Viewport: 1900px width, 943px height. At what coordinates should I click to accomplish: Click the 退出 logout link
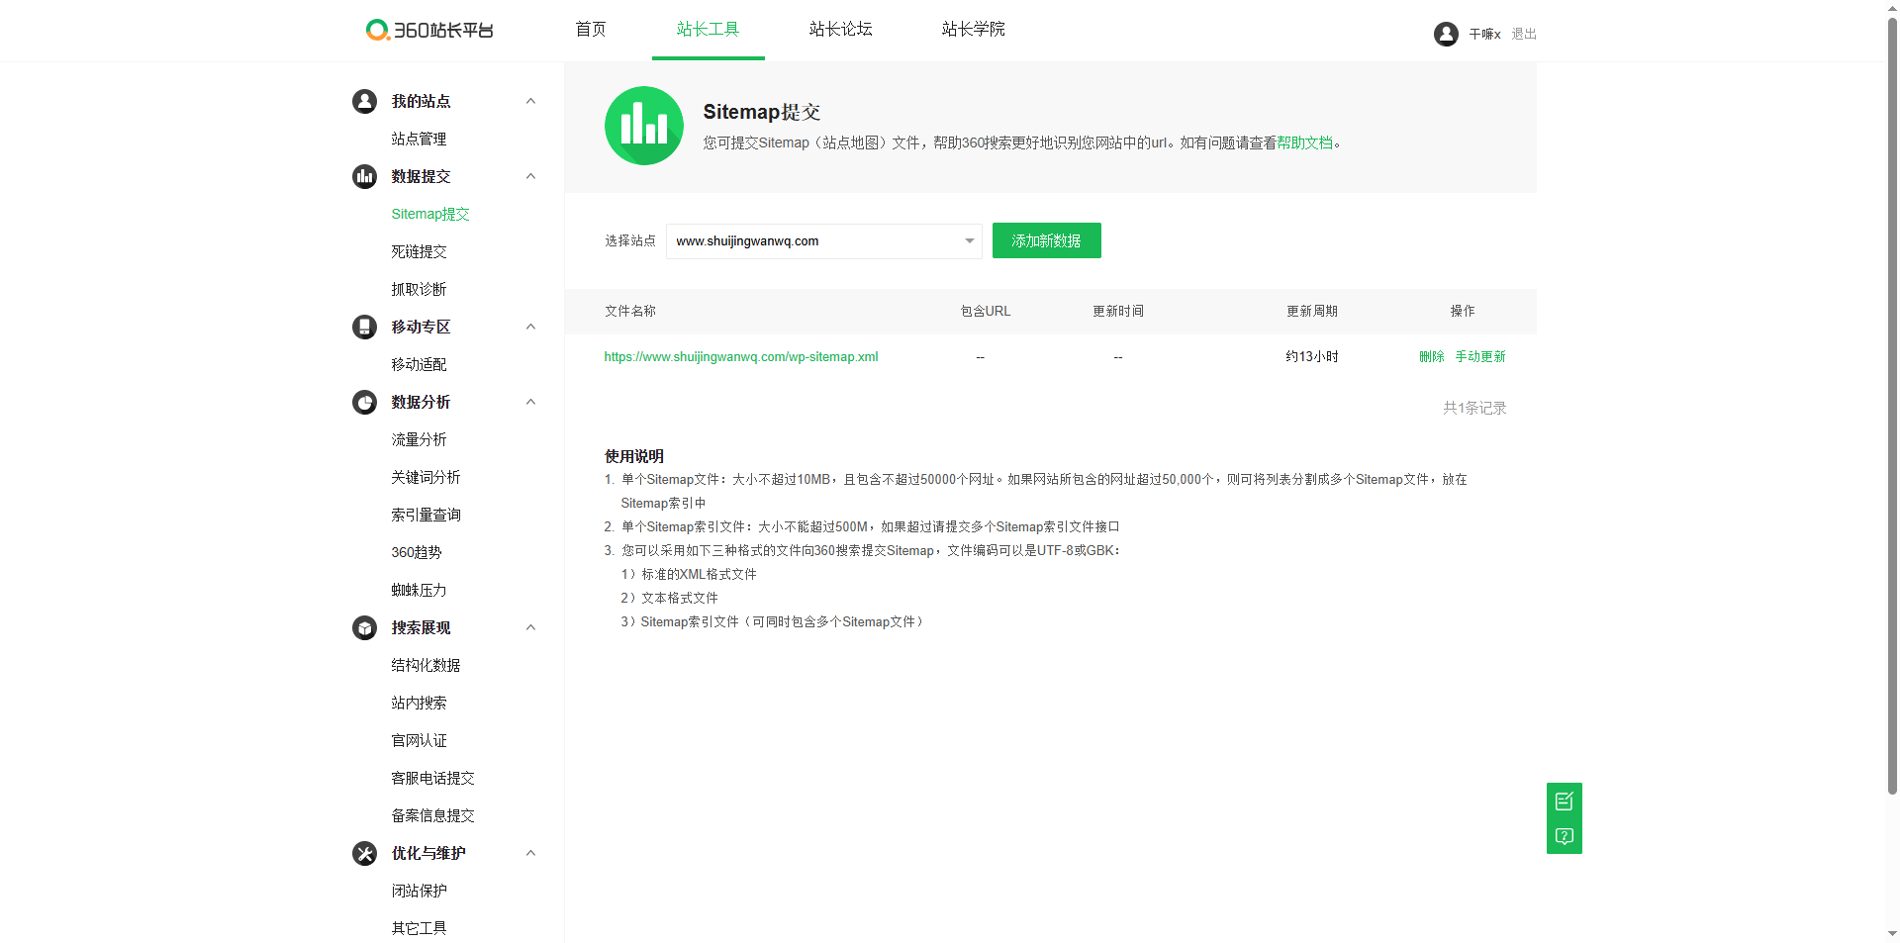(x=1524, y=34)
